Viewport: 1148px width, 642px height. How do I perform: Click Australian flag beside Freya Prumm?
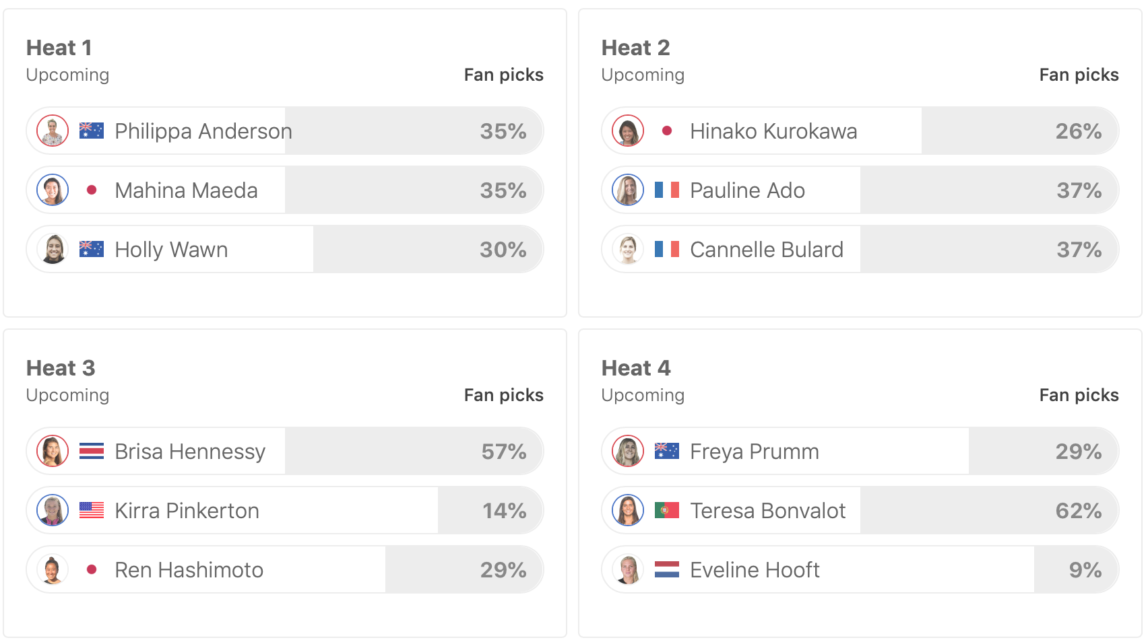pos(667,451)
